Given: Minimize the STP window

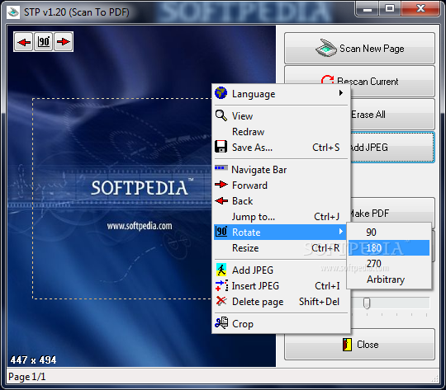Looking at the screenshot, I should 368,9.
